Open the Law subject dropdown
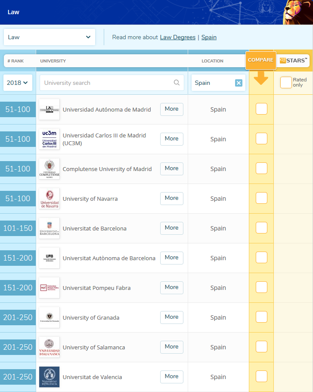The image size is (313, 392). coord(49,37)
